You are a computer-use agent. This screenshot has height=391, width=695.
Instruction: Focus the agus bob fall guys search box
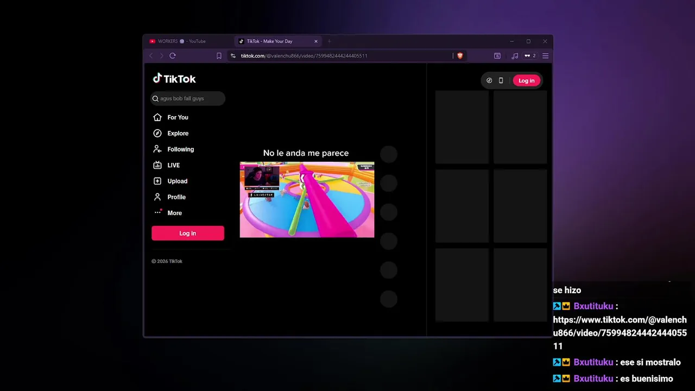(188, 98)
